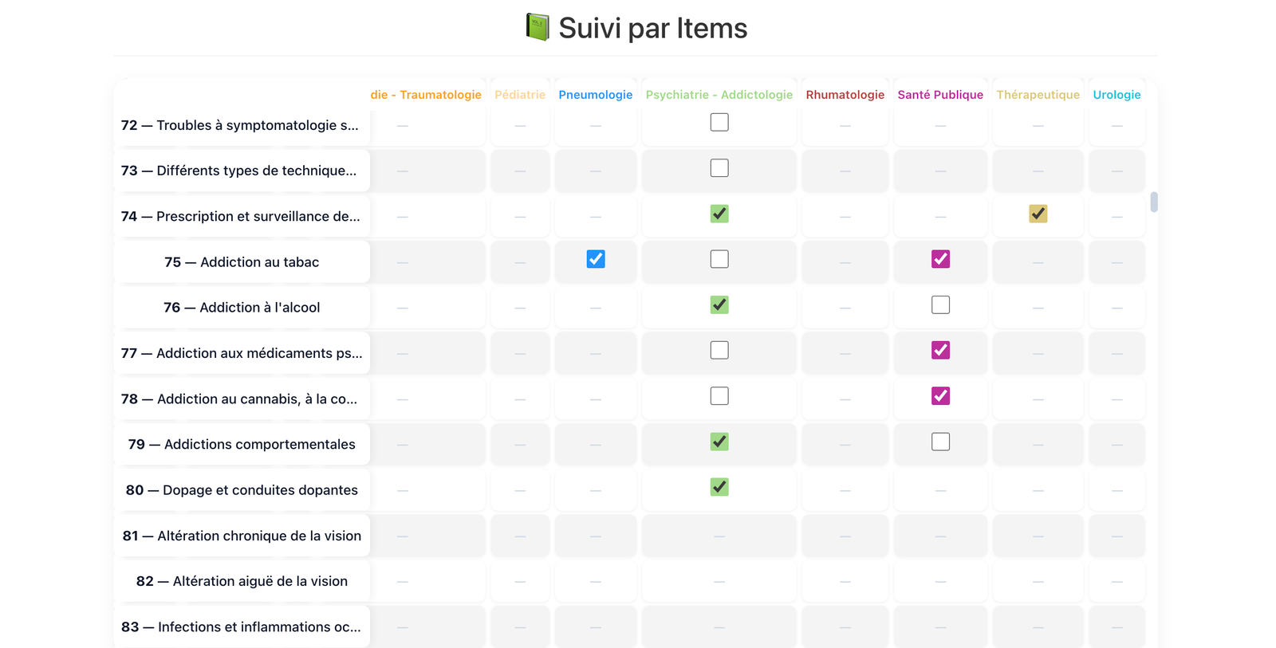Uncheck Psychiatrie box for 80 Dopage et conduites dopantes
Image resolution: width=1276 pixels, height=648 pixels.
click(x=719, y=487)
